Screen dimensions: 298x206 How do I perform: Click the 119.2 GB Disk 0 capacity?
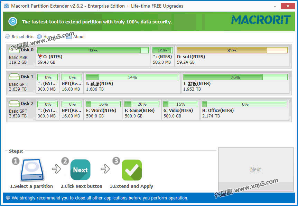pos(18,62)
